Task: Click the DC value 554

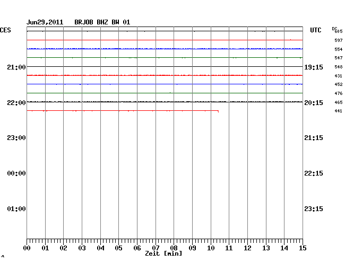Action: (x=339, y=49)
